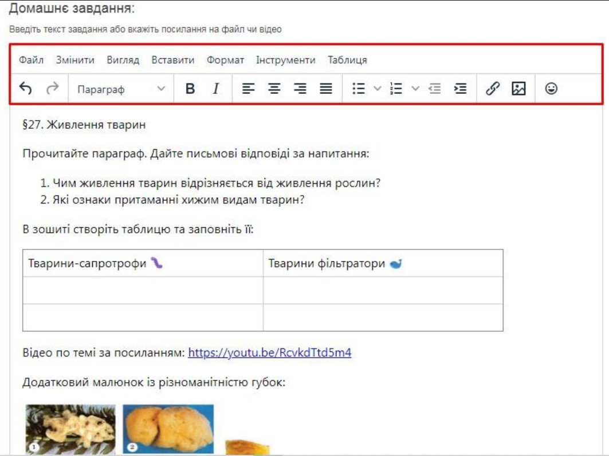Open the emoji picker

[551, 89]
